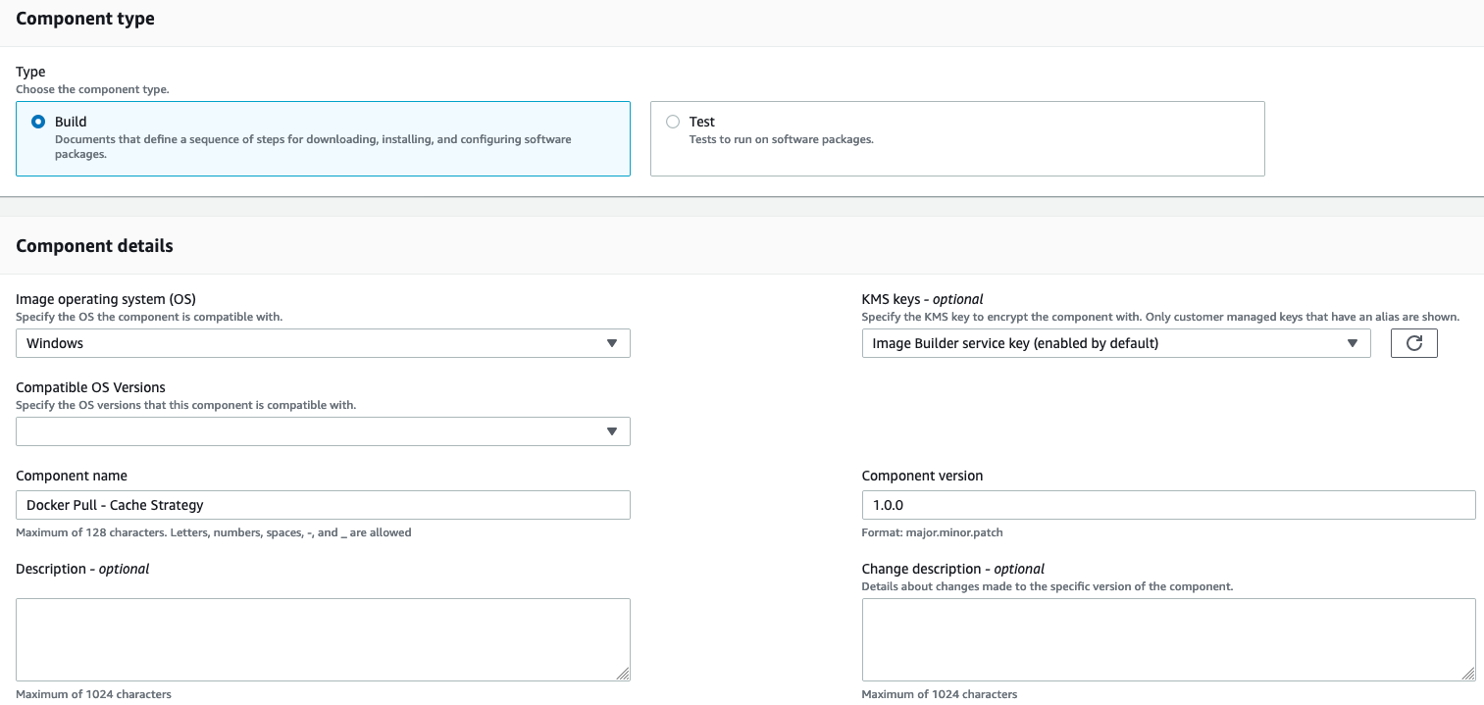Click the "Component name" field label
The image size is (1484, 705).
[72, 476]
